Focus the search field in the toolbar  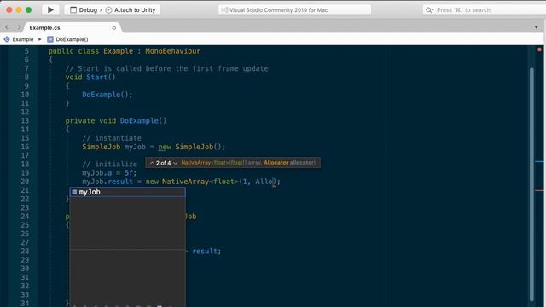pyautogui.click(x=484, y=10)
